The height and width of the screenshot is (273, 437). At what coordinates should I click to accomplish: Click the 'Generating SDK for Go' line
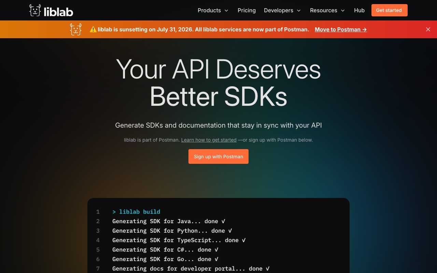tap(165, 259)
